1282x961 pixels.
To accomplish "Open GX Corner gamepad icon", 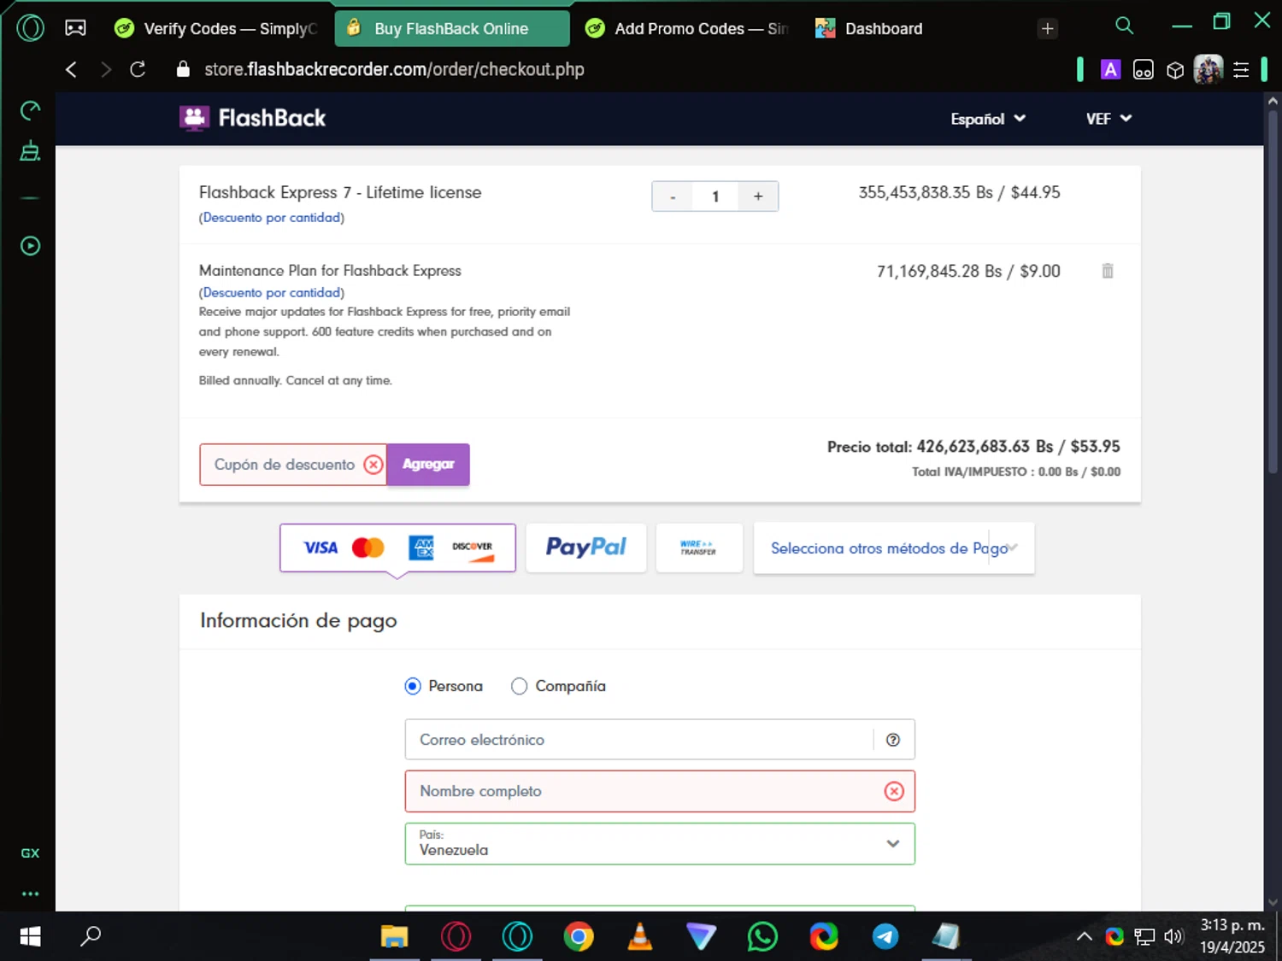I will click(x=76, y=28).
